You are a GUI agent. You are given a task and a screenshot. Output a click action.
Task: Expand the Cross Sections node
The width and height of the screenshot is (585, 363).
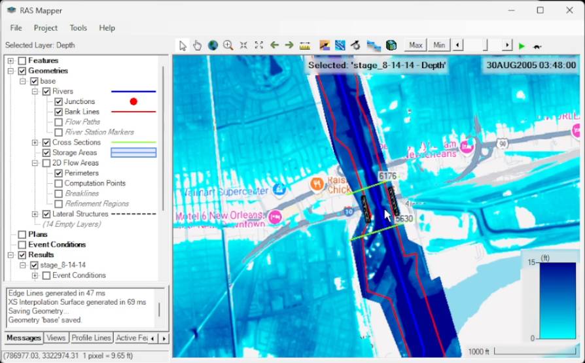[x=35, y=143]
